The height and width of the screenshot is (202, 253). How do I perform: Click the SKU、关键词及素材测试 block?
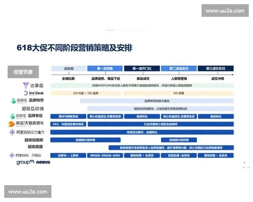(68, 124)
